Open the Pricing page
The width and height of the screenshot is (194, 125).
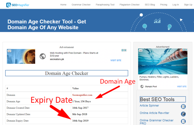coord(164,5)
